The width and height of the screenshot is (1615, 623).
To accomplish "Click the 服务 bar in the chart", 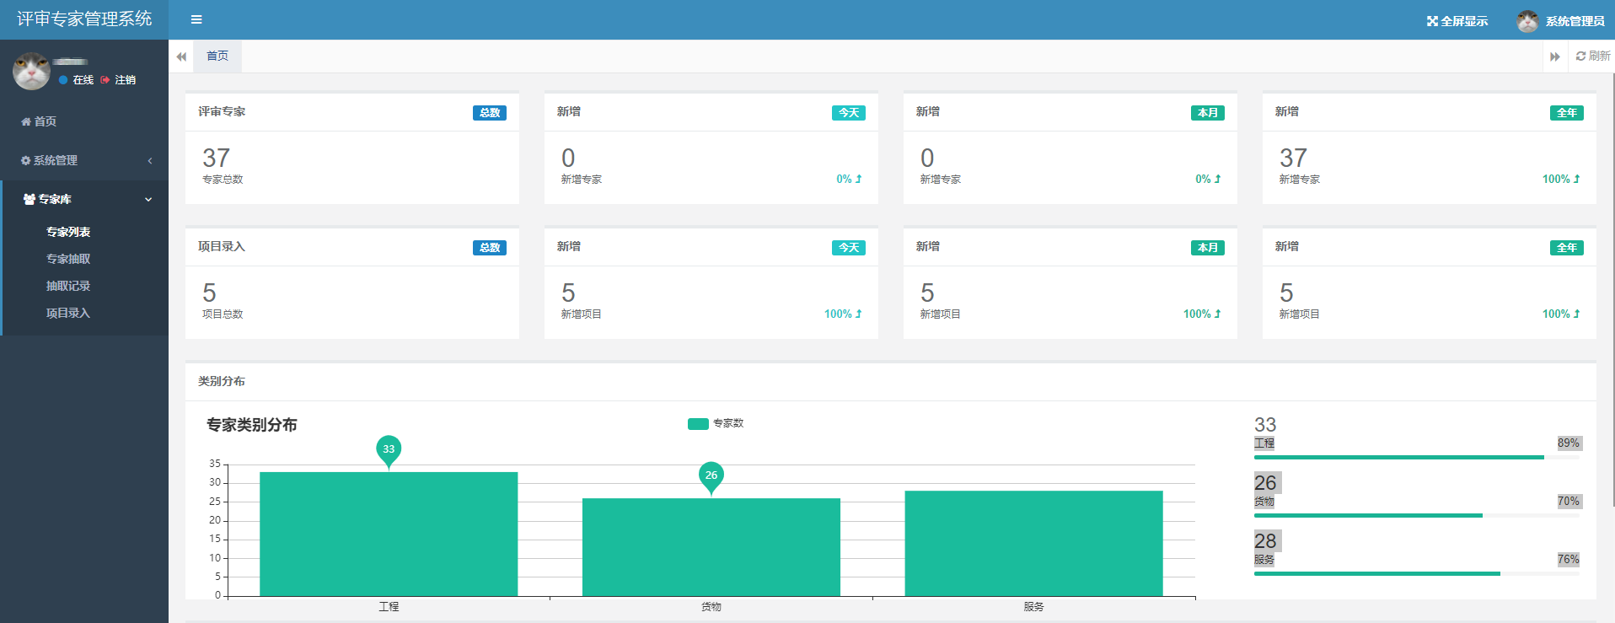I will (x=1033, y=543).
